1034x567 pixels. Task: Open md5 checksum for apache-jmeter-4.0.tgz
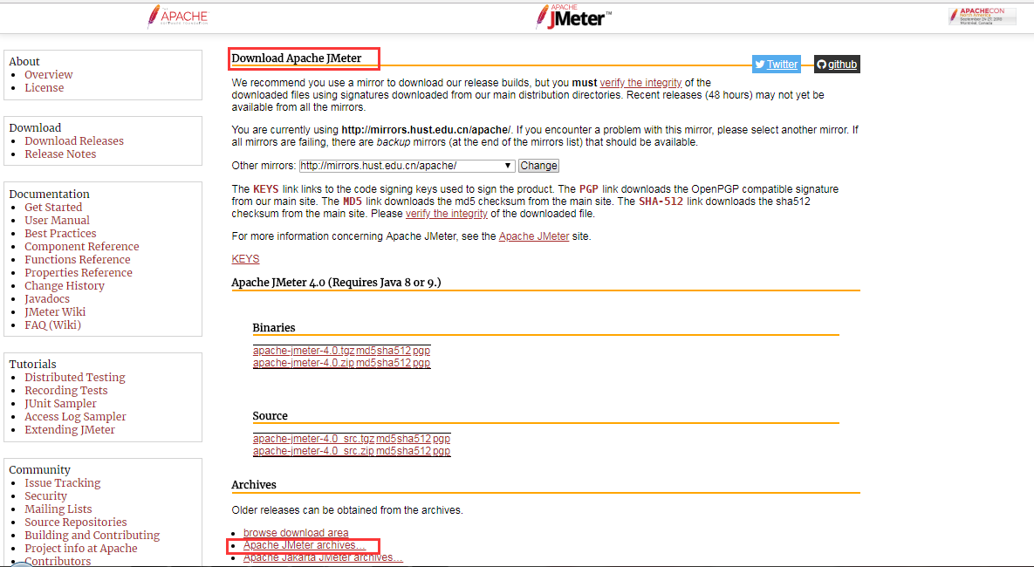[x=366, y=351]
